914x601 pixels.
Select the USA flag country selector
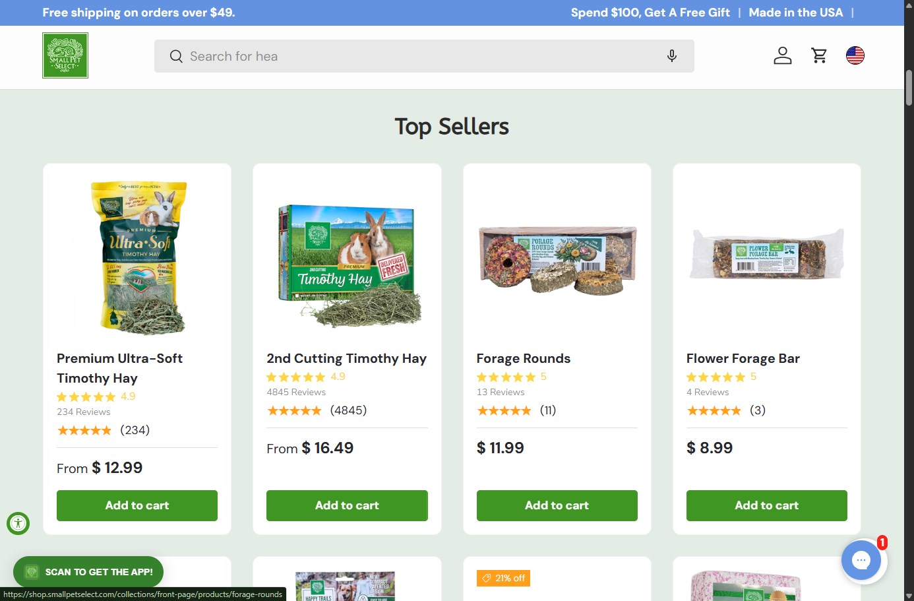tap(855, 55)
